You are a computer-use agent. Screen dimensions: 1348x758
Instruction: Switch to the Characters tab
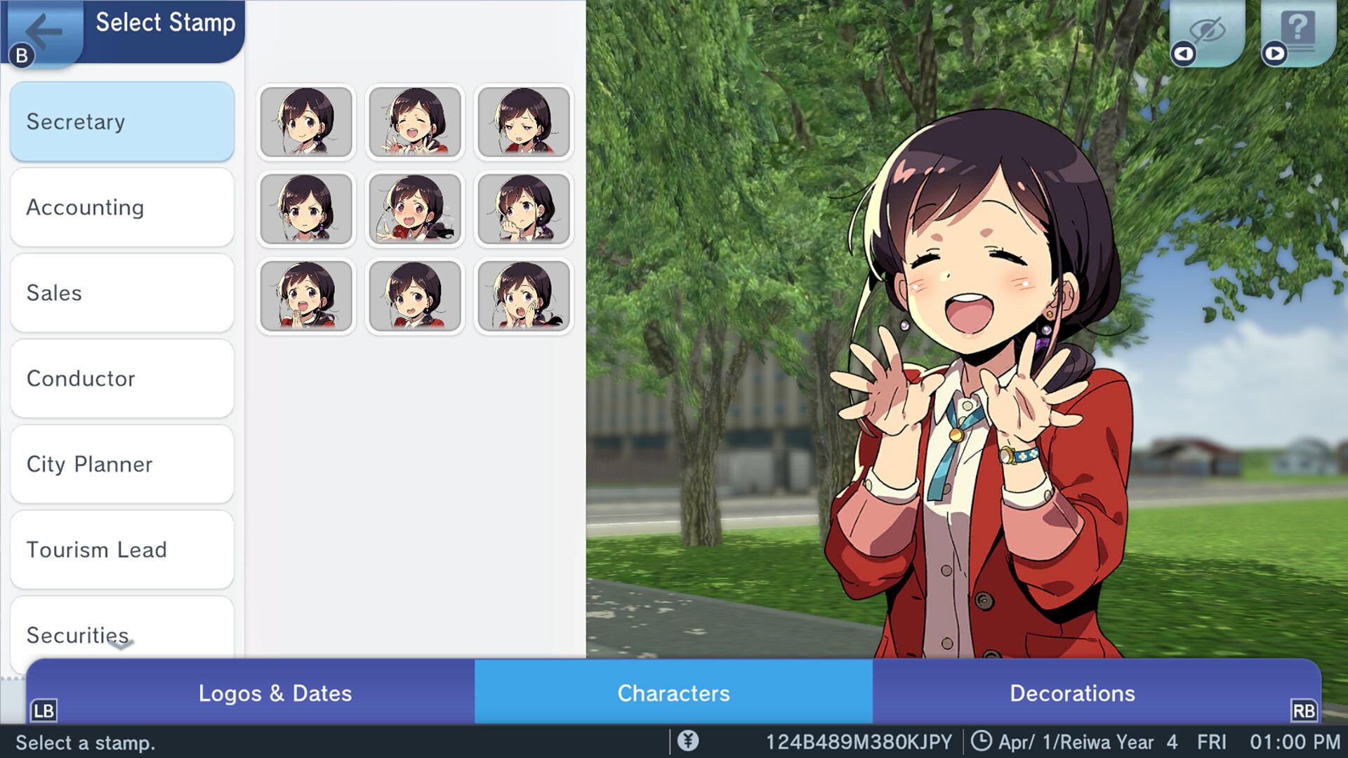click(x=673, y=693)
